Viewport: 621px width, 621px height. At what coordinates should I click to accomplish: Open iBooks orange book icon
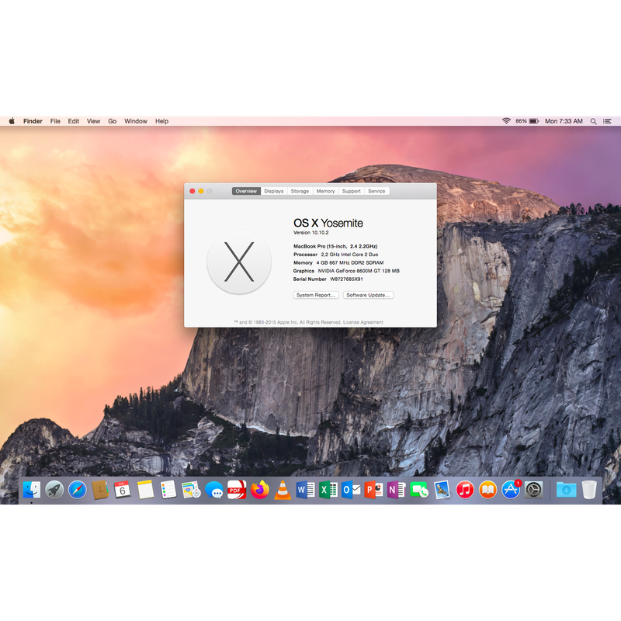pyautogui.click(x=488, y=490)
